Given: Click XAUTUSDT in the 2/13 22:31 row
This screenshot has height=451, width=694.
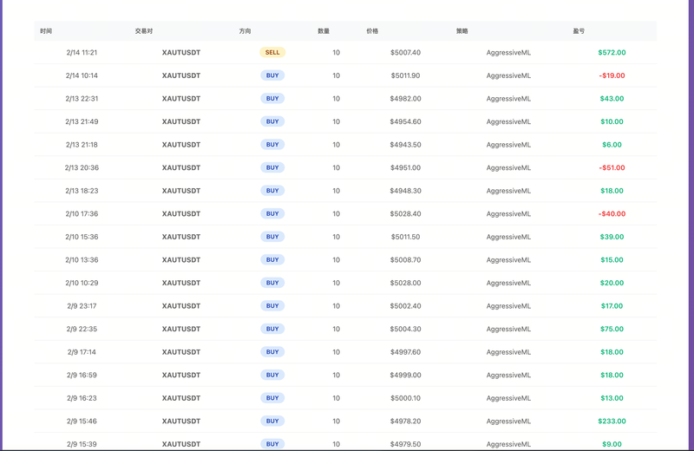Looking at the screenshot, I should (x=181, y=99).
